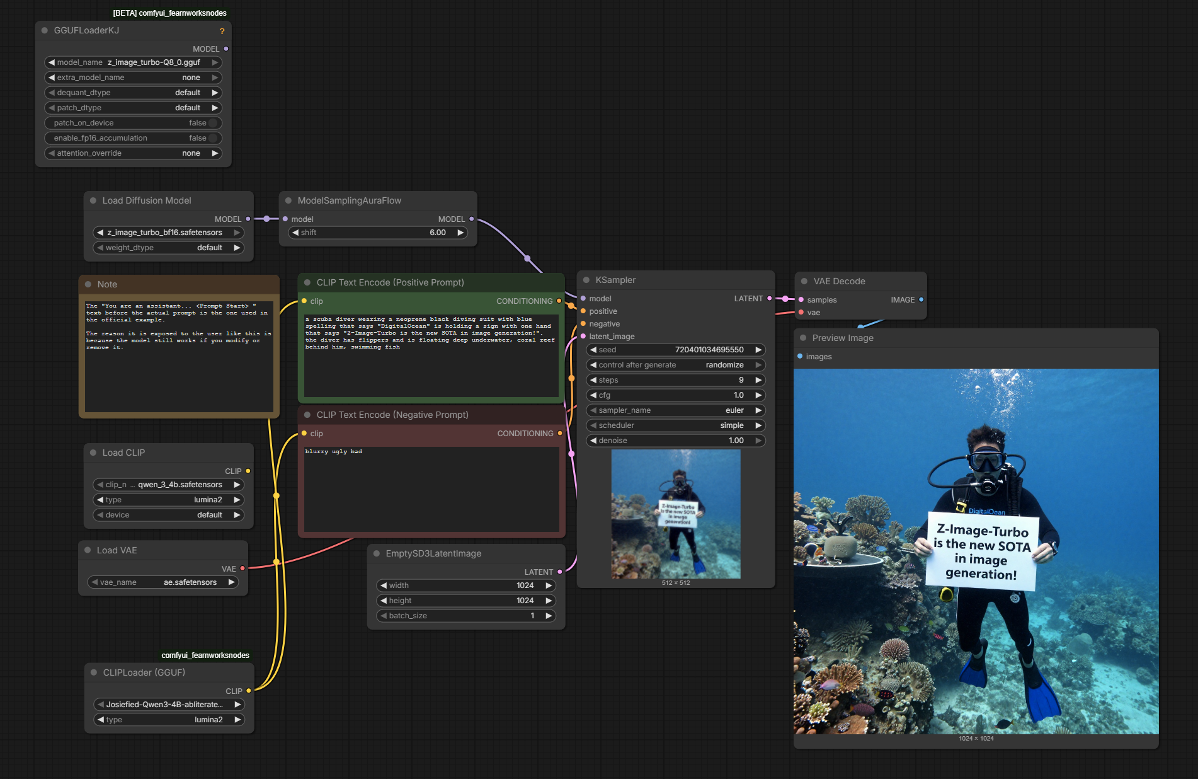Click the LATENT output socket on KSampler
The width and height of the screenshot is (1198, 779).
coord(770,298)
